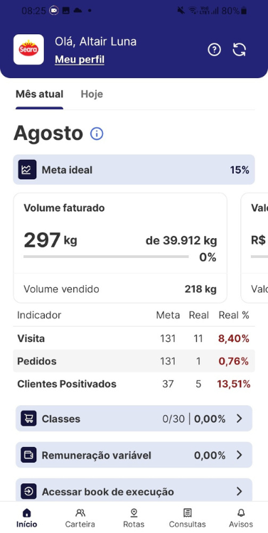This screenshot has height=533, width=268.
Task: Open Rotas in bottom navigation
Action: pos(134,518)
